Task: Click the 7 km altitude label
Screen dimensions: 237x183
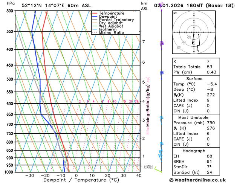Action: (x=144, y=42)
